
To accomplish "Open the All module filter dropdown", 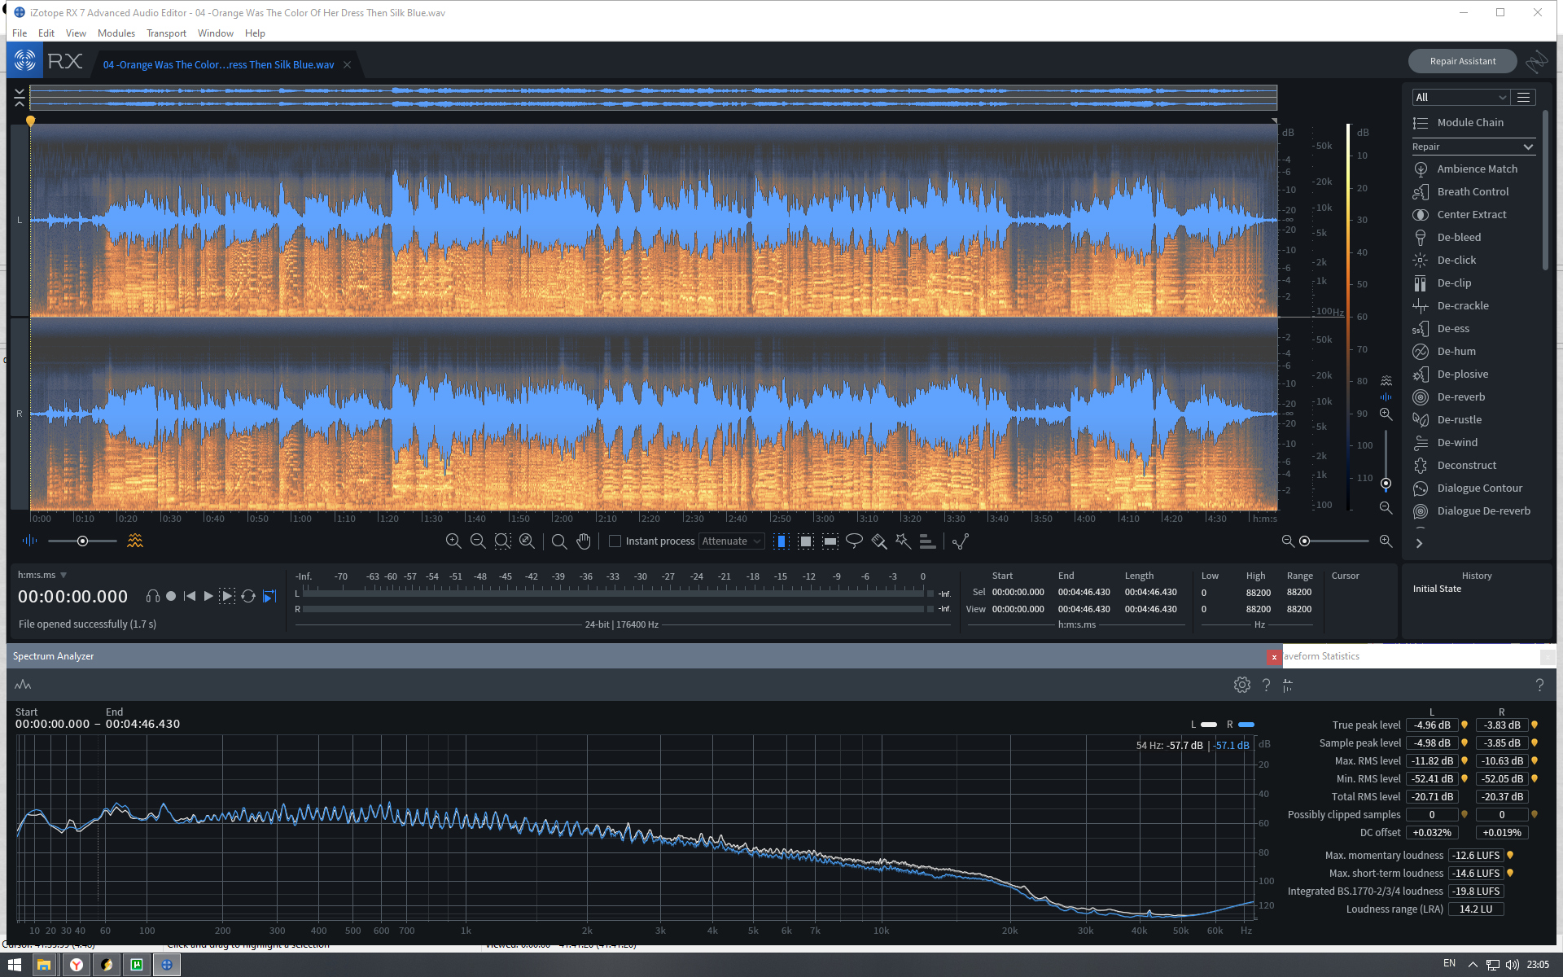I will click(x=1460, y=98).
